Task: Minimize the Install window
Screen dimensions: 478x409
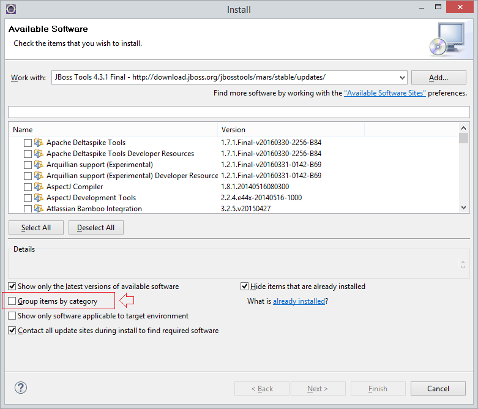Action: click(422, 7)
